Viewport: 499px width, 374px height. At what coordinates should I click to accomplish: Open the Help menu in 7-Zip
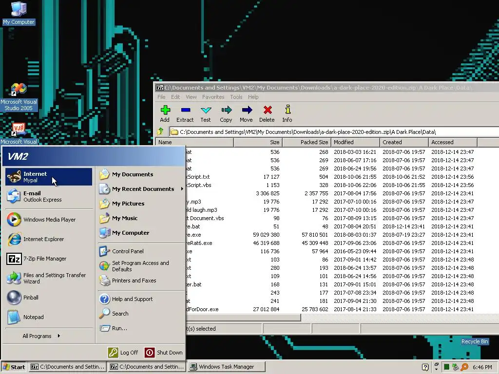pyautogui.click(x=253, y=97)
